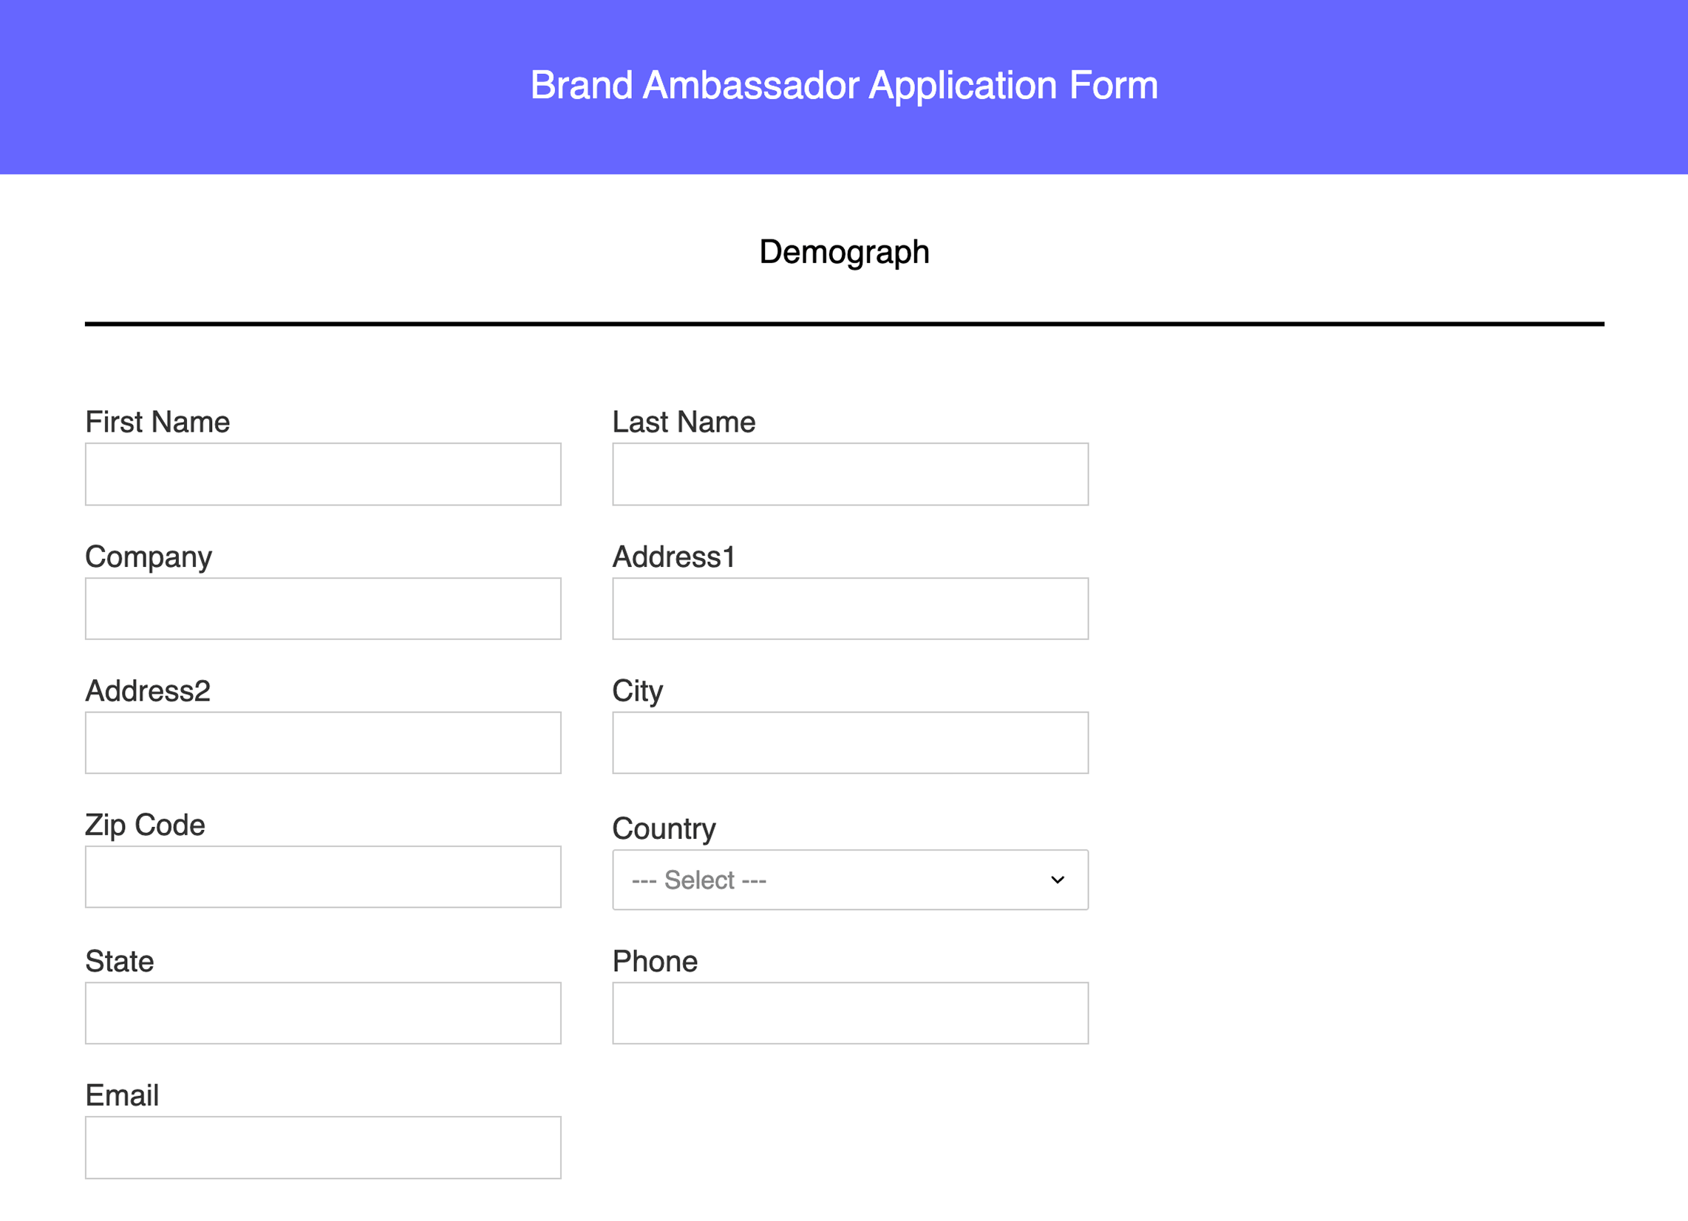Click inside the First Name field
Image resolution: width=1688 pixels, height=1221 pixels.
(x=322, y=474)
